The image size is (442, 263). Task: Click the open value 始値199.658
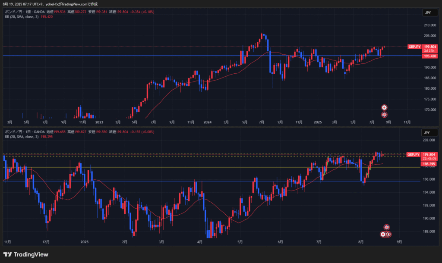[56, 132]
